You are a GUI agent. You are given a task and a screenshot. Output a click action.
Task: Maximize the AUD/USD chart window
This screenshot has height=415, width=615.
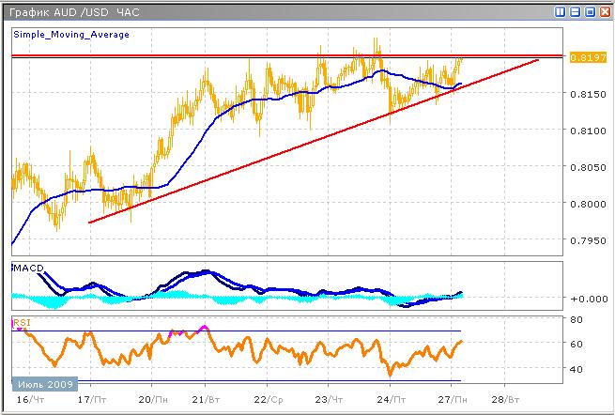(589, 12)
